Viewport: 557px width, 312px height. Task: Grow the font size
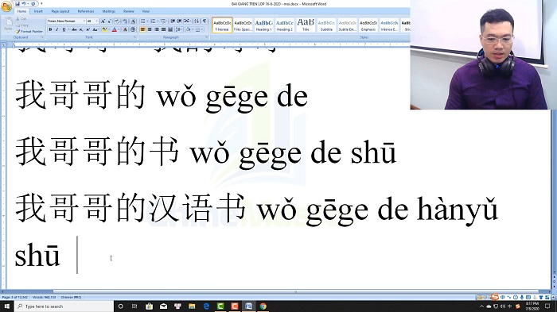coord(103,21)
